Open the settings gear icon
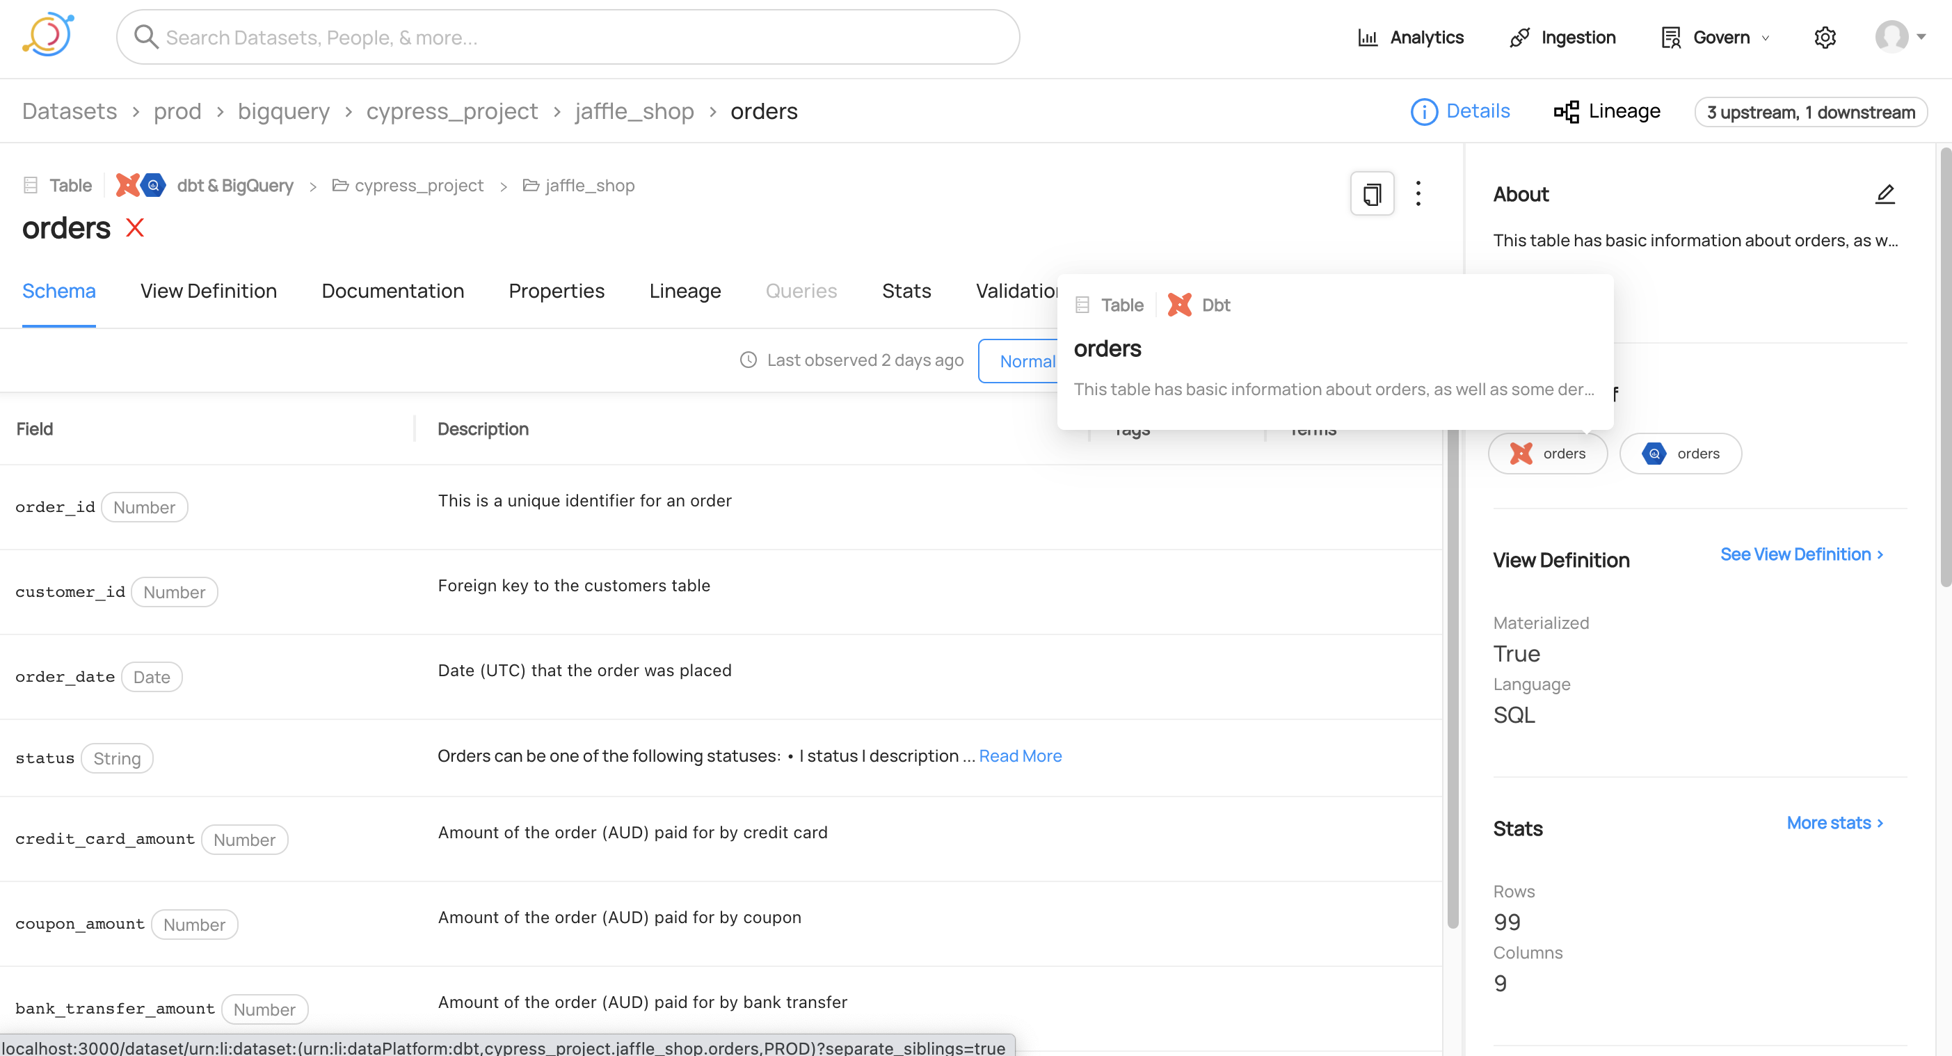 pyautogui.click(x=1825, y=37)
